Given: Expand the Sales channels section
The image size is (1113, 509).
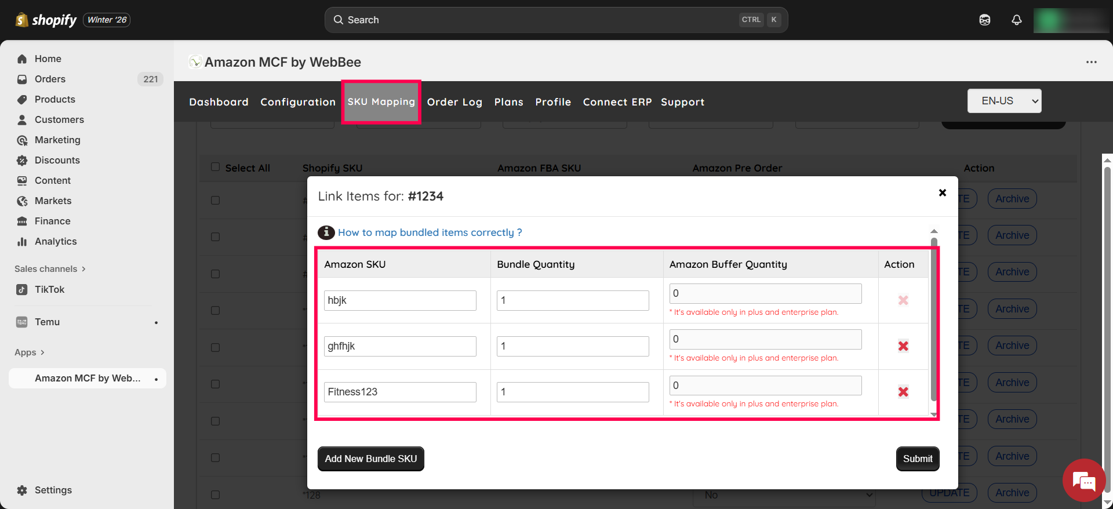Looking at the screenshot, I should click(50, 269).
